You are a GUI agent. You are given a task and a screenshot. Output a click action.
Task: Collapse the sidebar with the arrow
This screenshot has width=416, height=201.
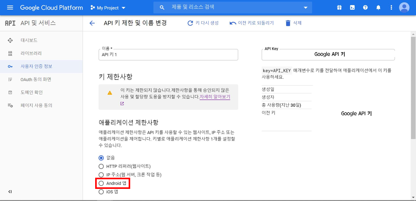[x=10, y=192]
